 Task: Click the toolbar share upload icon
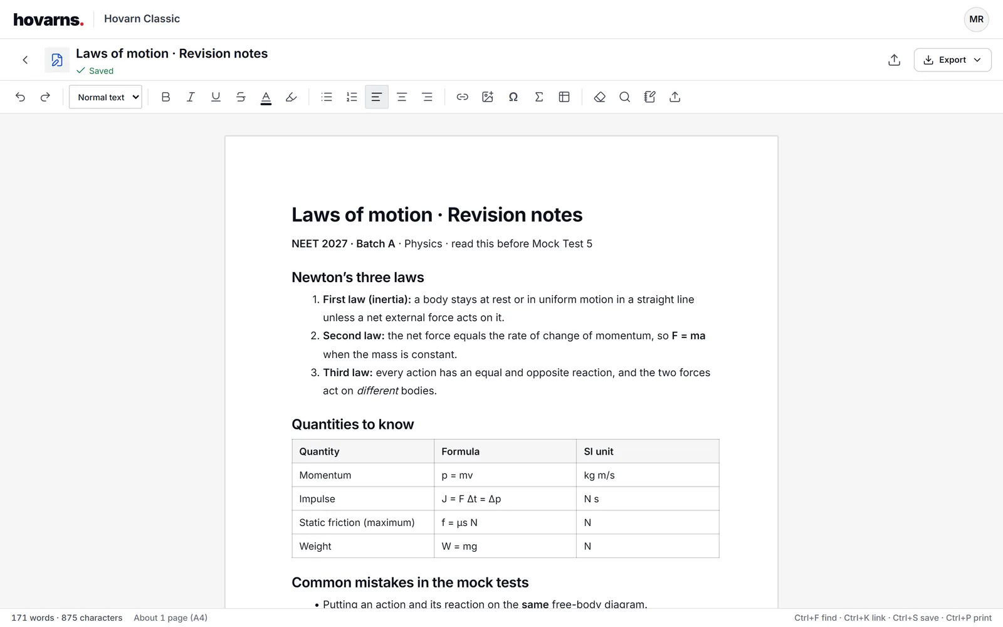click(675, 97)
